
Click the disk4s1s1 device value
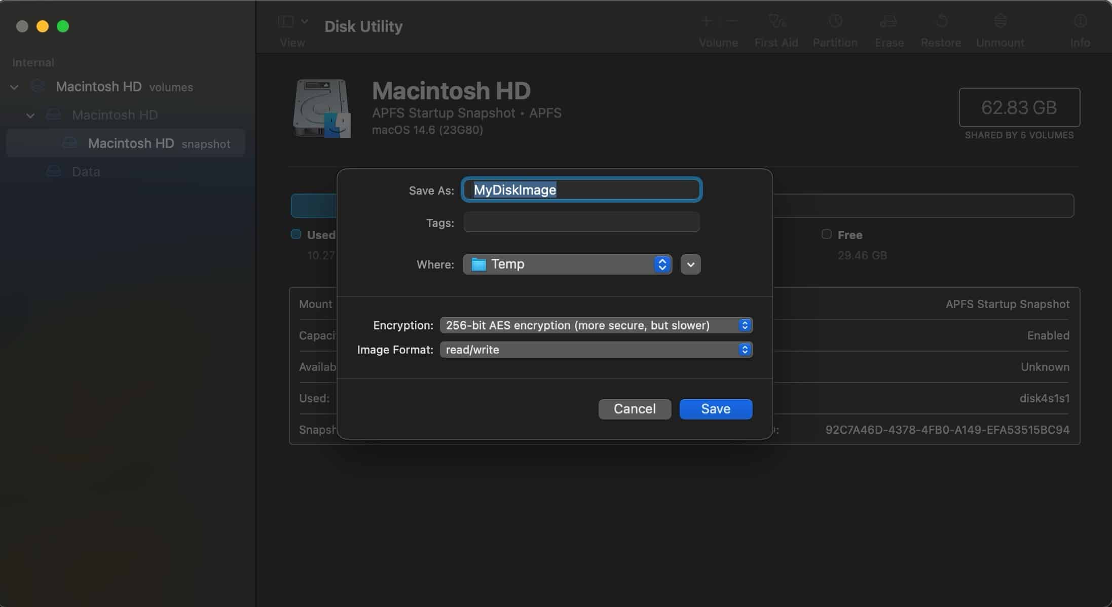point(1045,398)
